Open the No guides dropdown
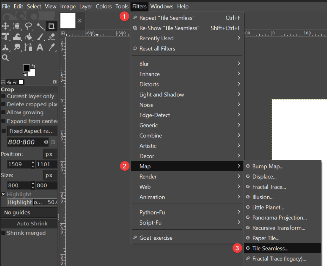Image resolution: width=327 pixels, height=266 pixels. (x=29, y=212)
